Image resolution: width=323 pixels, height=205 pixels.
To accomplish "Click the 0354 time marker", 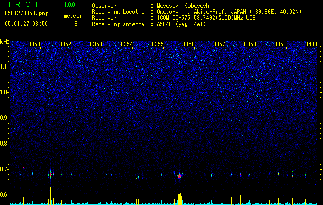I will [127, 44].
